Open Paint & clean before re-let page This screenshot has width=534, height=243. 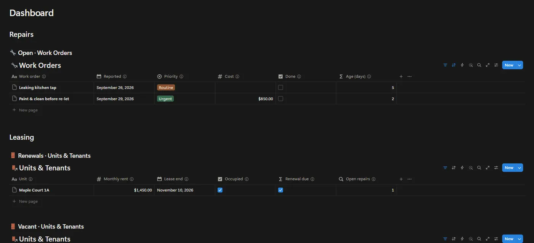(44, 99)
